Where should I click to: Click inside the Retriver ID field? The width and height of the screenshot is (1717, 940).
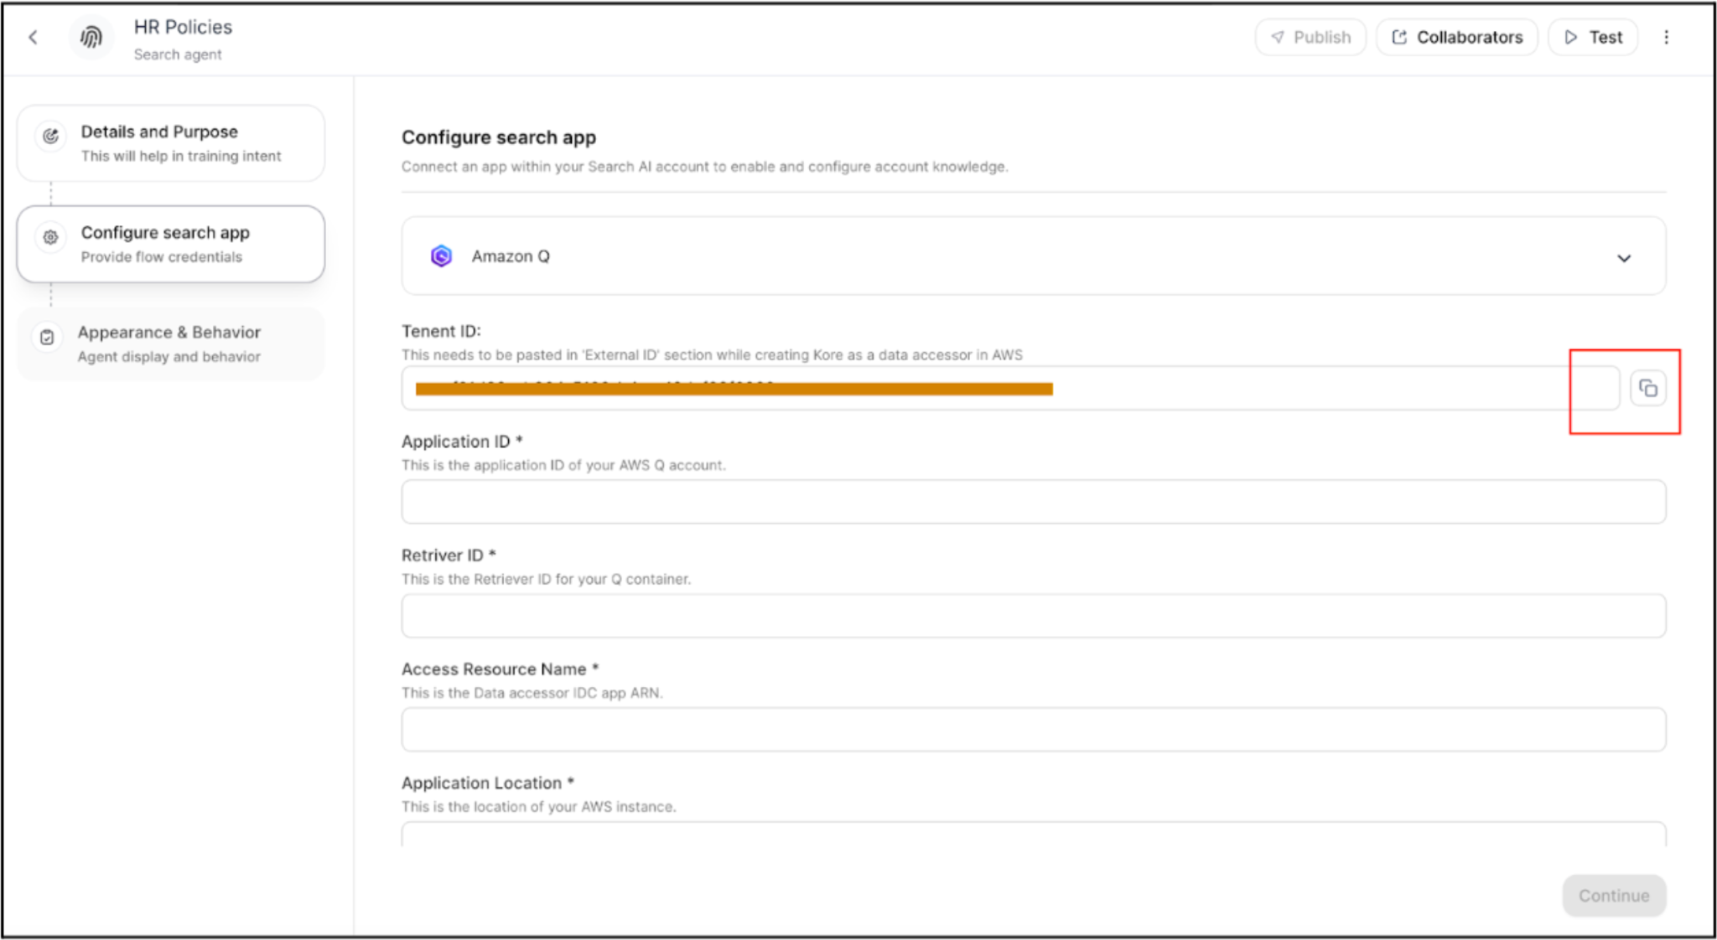tap(1032, 616)
